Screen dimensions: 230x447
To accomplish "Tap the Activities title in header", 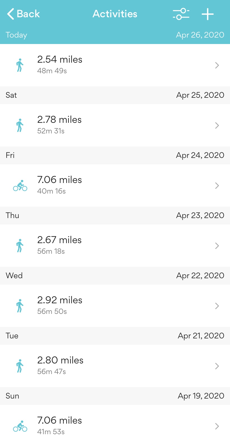I will (115, 14).
